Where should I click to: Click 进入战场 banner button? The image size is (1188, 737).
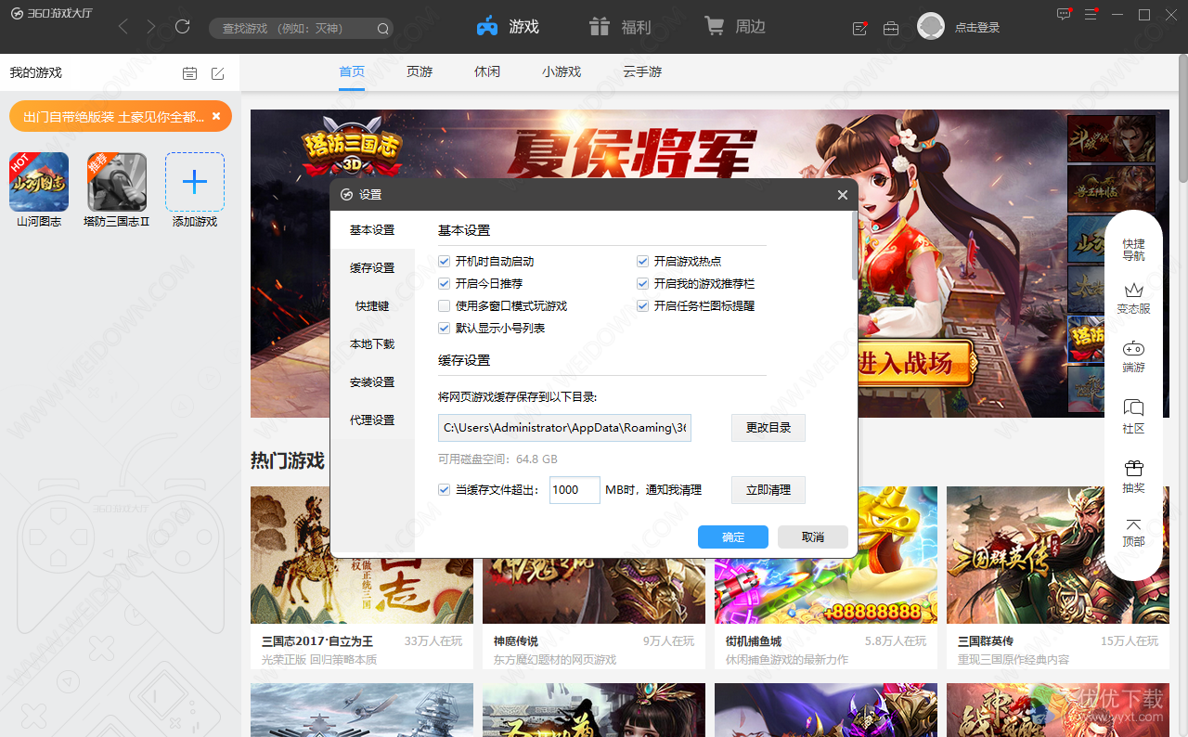914,362
